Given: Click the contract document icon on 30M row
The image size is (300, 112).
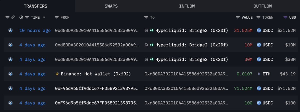Looking at the screenshot, I should (146, 59).
